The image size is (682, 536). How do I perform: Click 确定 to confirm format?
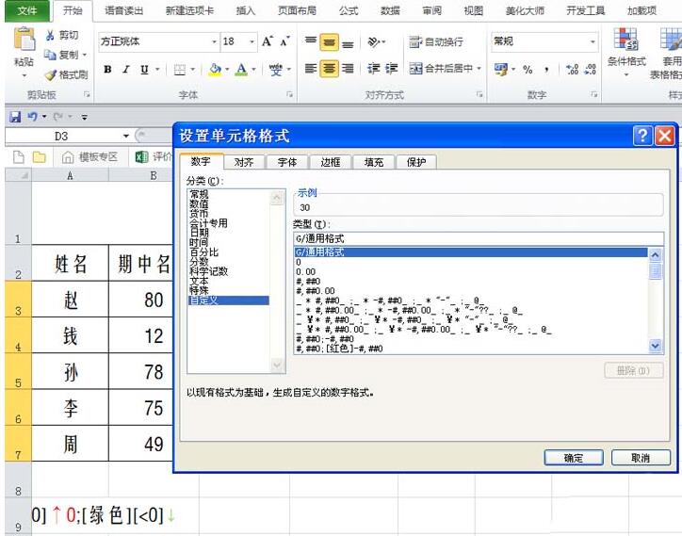click(x=574, y=458)
